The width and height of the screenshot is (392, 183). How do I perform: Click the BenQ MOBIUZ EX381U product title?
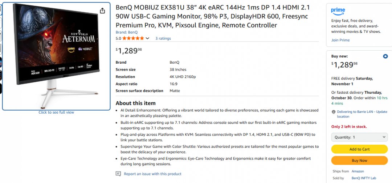click(213, 16)
